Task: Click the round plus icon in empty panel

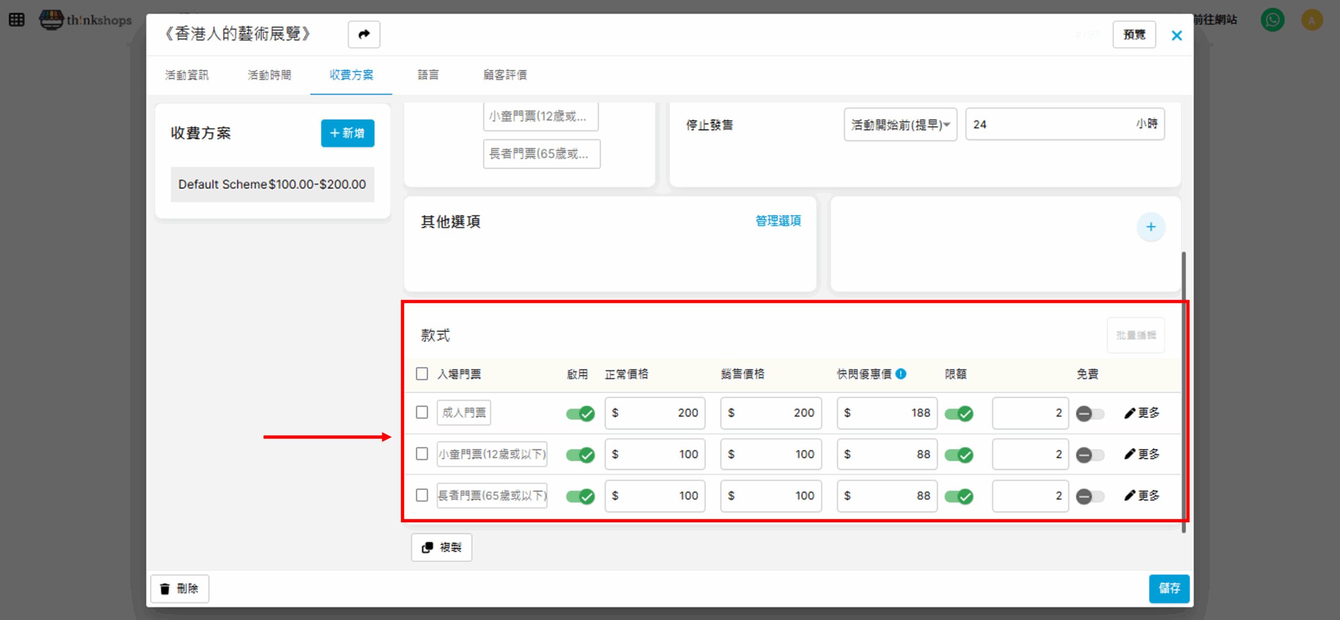Action: point(1151,227)
